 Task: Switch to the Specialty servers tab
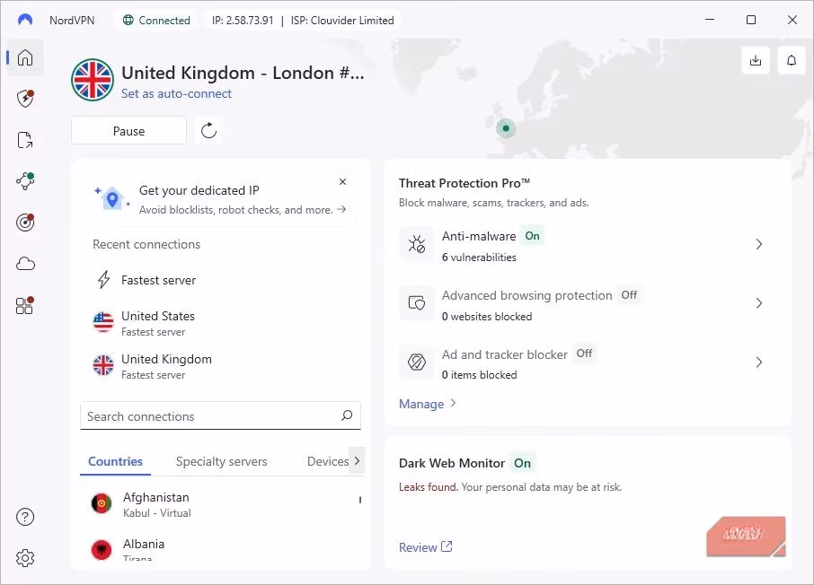[222, 461]
